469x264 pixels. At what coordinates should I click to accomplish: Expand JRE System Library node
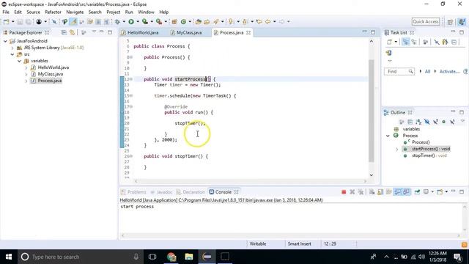(12, 48)
